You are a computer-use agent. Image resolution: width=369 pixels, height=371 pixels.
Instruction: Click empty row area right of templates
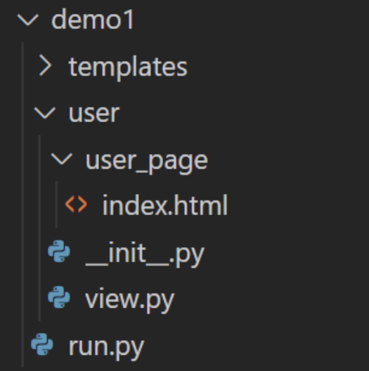pos(278,66)
